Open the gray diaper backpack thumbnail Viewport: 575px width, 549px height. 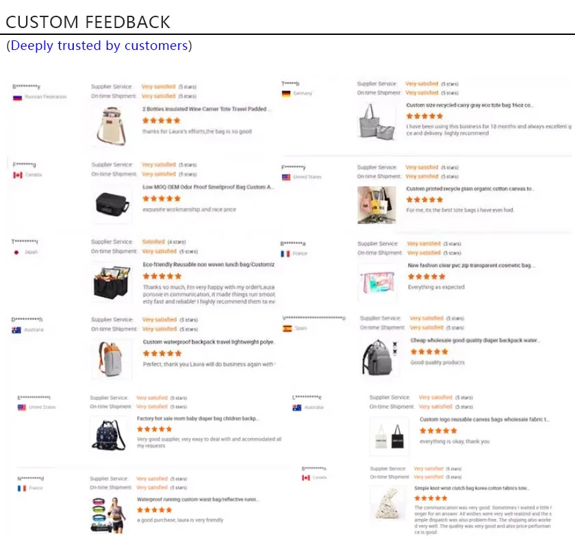point(379,357)
